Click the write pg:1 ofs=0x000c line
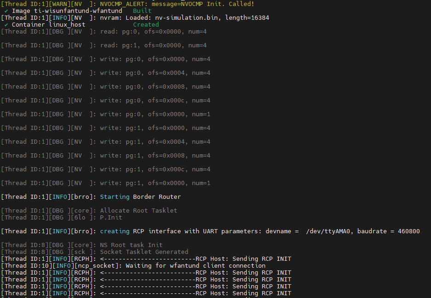Viewport: 431px width, 298px height. click(x=155, y=169)
